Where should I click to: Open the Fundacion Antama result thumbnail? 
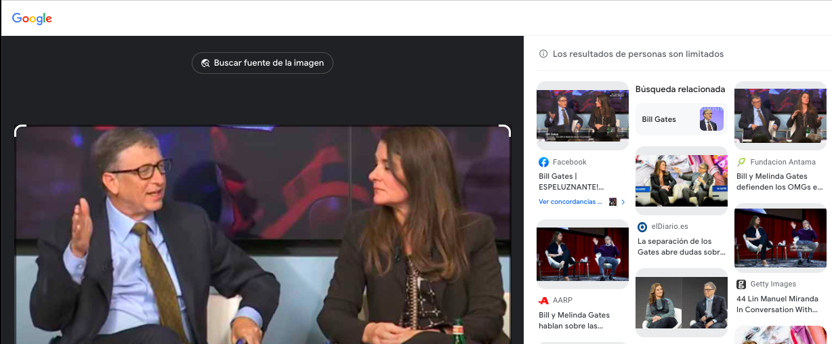tap(780, 112)
